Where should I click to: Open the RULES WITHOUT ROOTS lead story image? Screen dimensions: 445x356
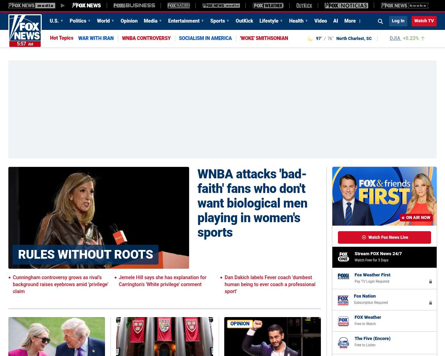99,218
